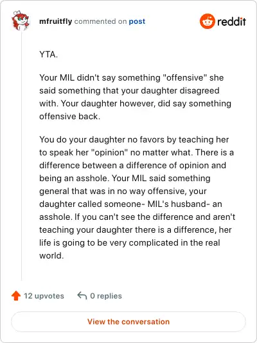Open the mfruitfly username link
257x343 pixels.
tap(56, 21)
